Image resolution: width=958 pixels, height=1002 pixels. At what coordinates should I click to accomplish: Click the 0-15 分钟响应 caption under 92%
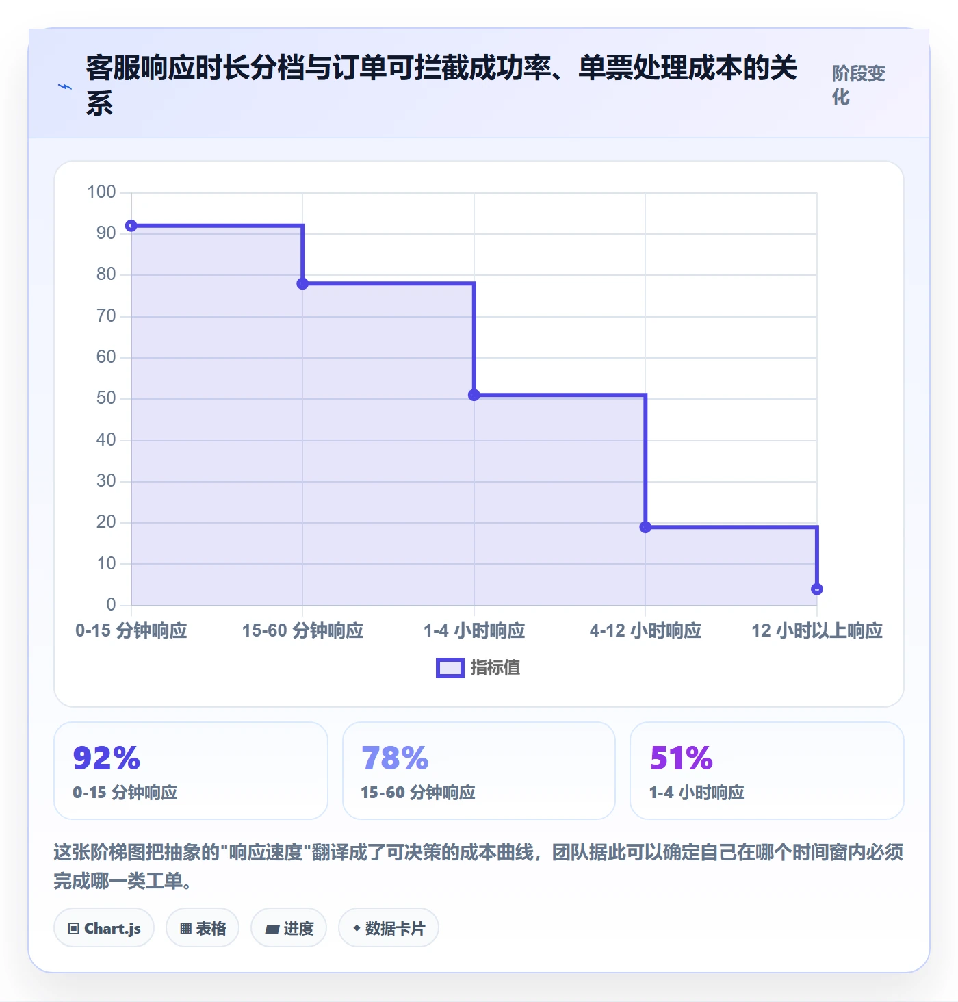click(x=125, y=793)
